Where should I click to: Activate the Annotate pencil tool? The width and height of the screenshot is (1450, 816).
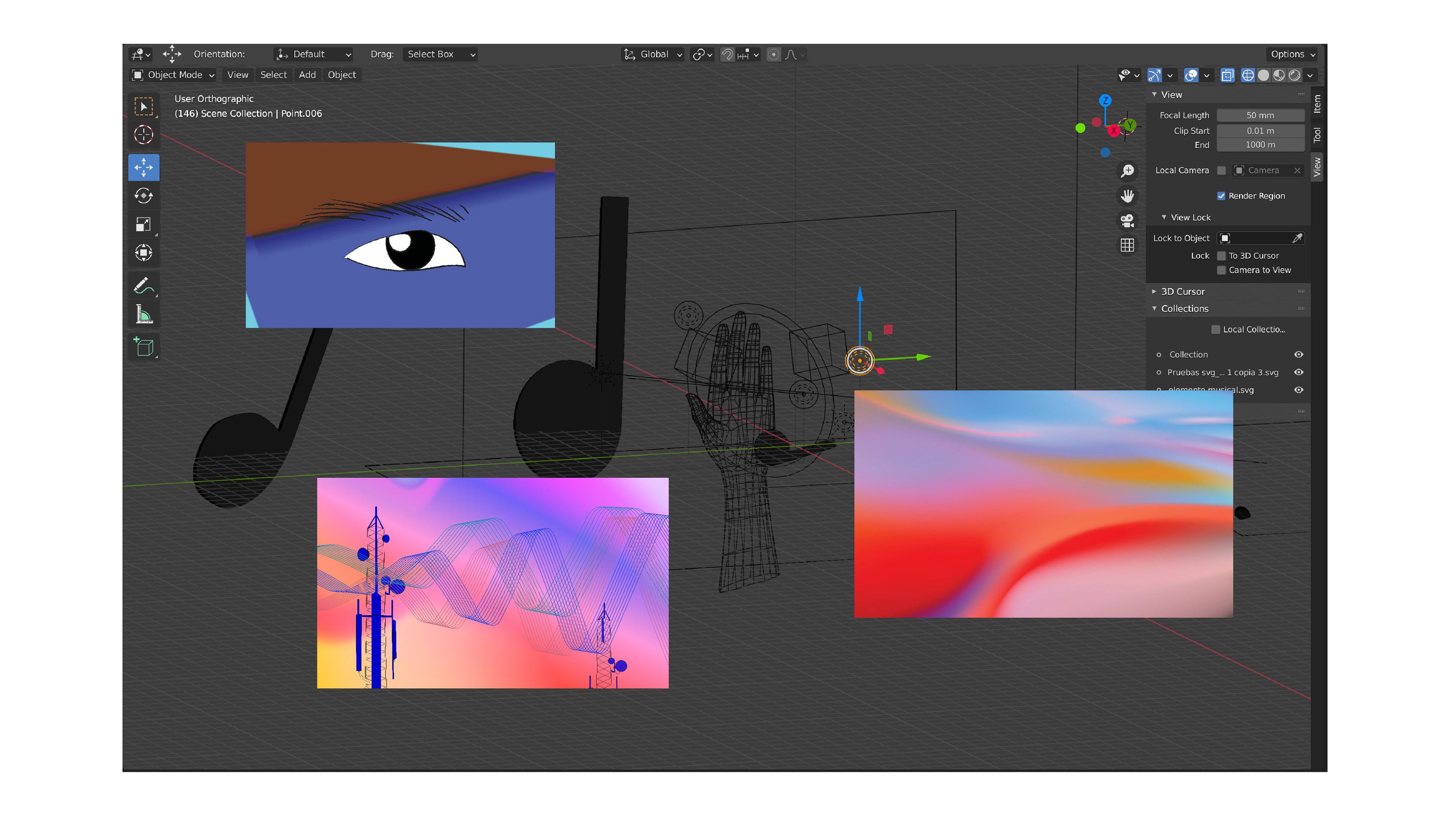(x=143, y=286)
